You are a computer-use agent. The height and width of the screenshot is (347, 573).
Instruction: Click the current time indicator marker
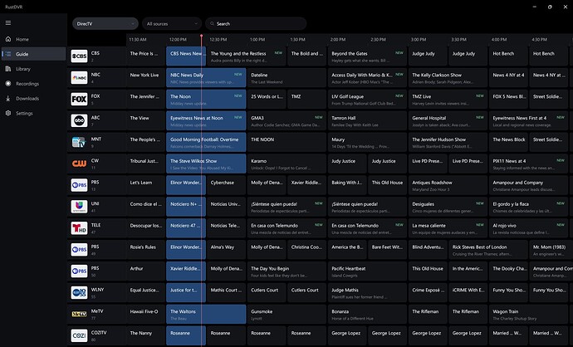[x=201, y=36]
